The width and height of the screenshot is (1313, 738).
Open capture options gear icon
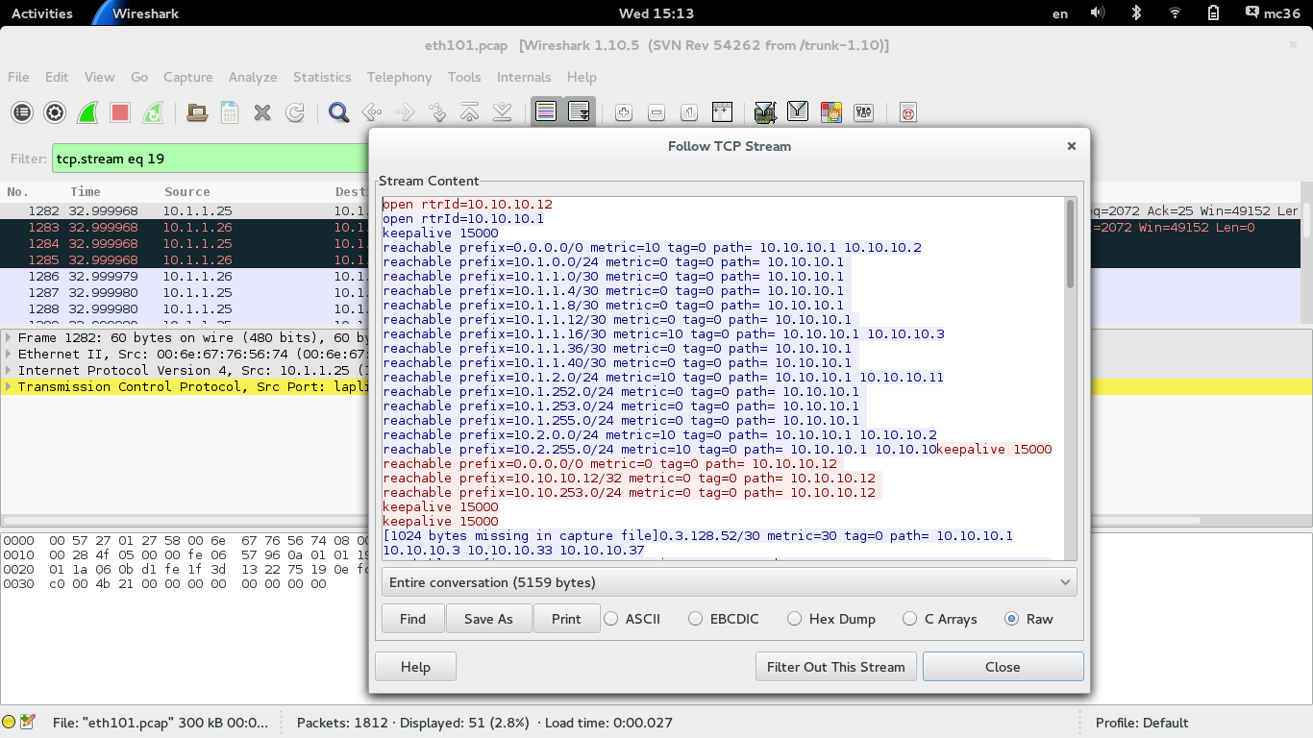55,113
